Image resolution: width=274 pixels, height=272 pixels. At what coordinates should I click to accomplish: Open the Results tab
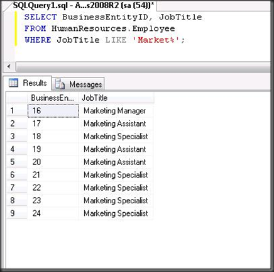tap(28, 83)
